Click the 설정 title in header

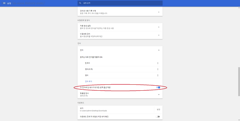[x=9, y=3]
